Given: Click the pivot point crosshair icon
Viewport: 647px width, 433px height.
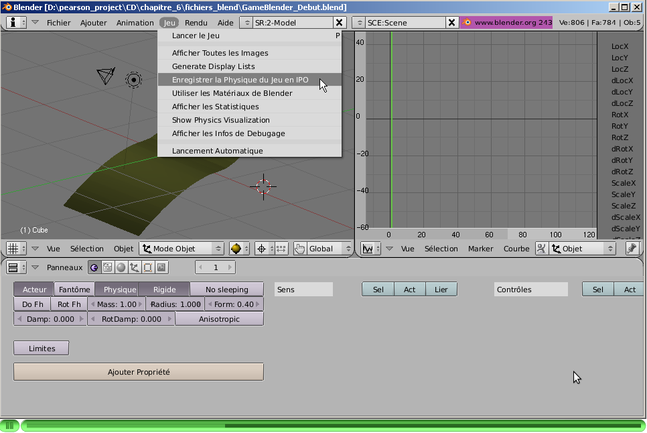Looking at the screenshot, I should [x=262, y=249].
